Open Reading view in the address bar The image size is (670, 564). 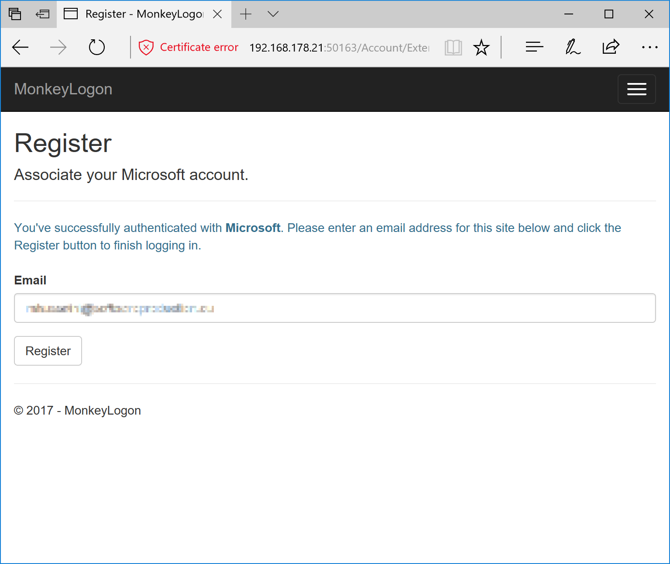point(453,47)
